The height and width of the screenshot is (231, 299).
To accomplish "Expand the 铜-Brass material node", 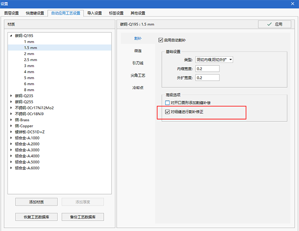I will tap(11, 120).
